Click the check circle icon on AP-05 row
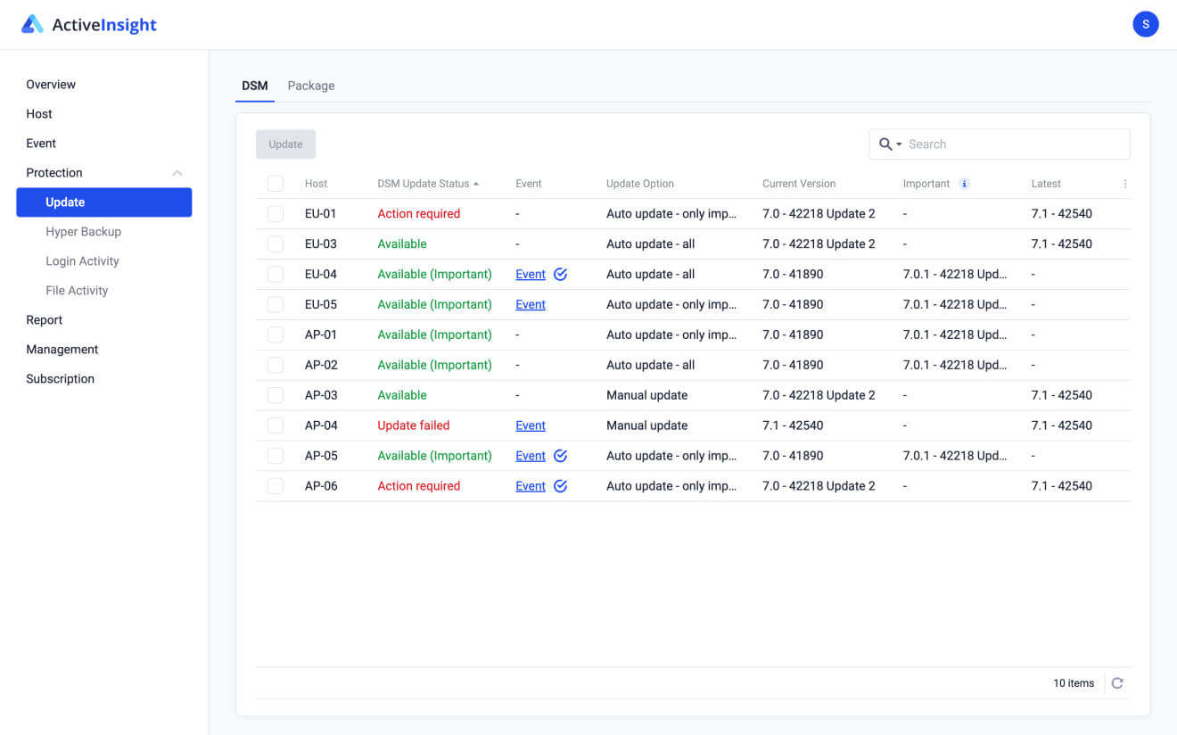 (x=560, y=455)
